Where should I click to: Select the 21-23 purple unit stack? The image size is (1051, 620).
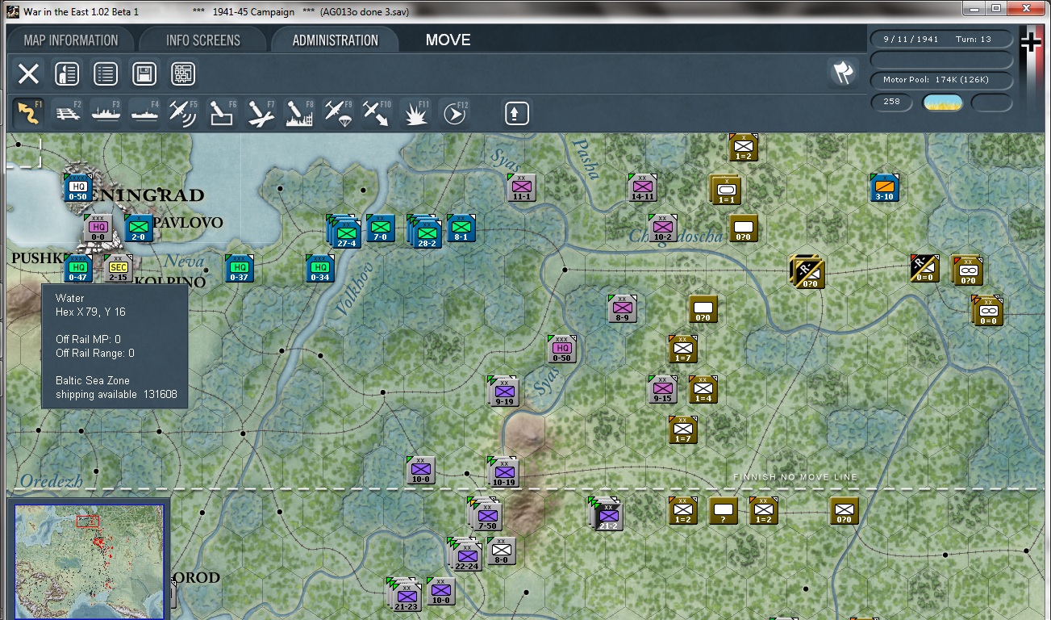[405, 595]
